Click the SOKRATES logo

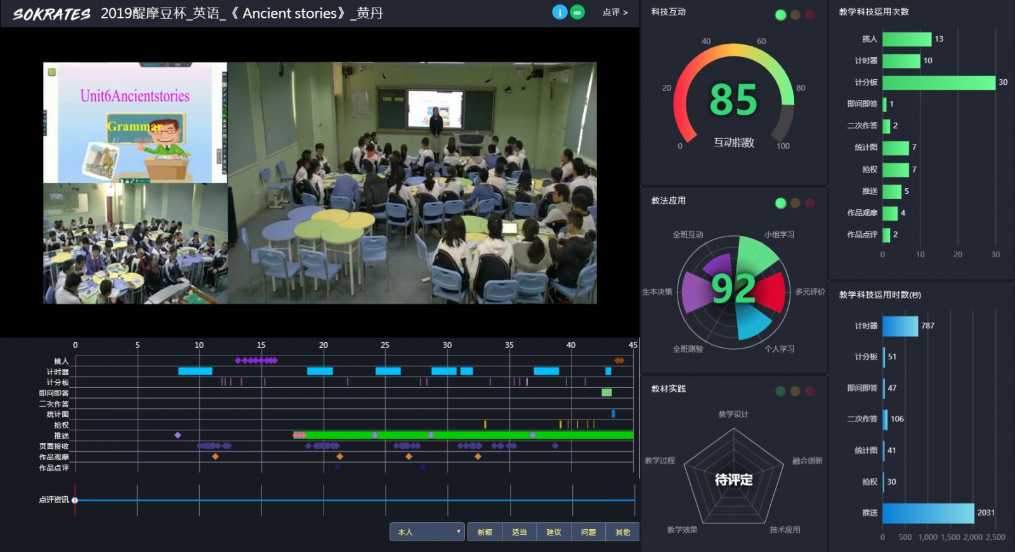[x=51, y=14]
